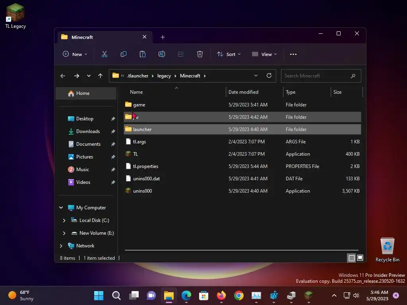Image resolution: width=407 pixels, height=305 pixels.
Task: Sort by Date modified column header
Action: tap(254, 92)
